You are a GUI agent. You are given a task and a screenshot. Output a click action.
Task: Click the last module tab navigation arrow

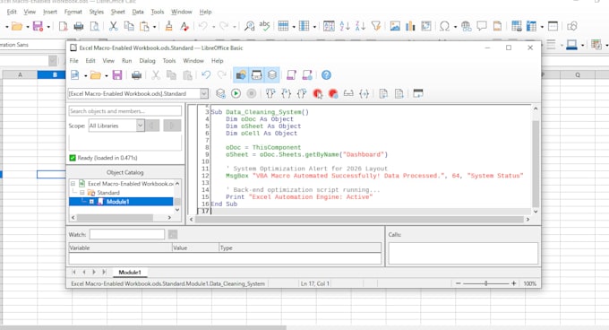tap(104, 272)
